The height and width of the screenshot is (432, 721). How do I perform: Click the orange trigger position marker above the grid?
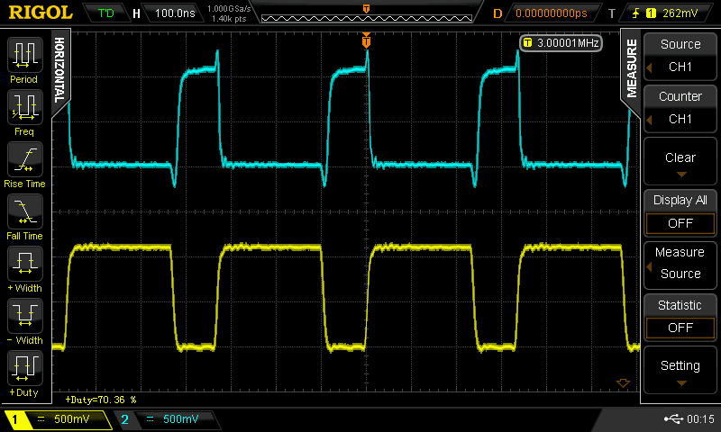(x=366, y=40)
